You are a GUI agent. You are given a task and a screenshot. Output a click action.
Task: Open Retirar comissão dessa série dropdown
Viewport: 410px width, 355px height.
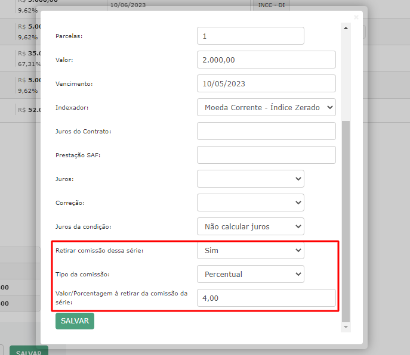[x=251, y=250]
